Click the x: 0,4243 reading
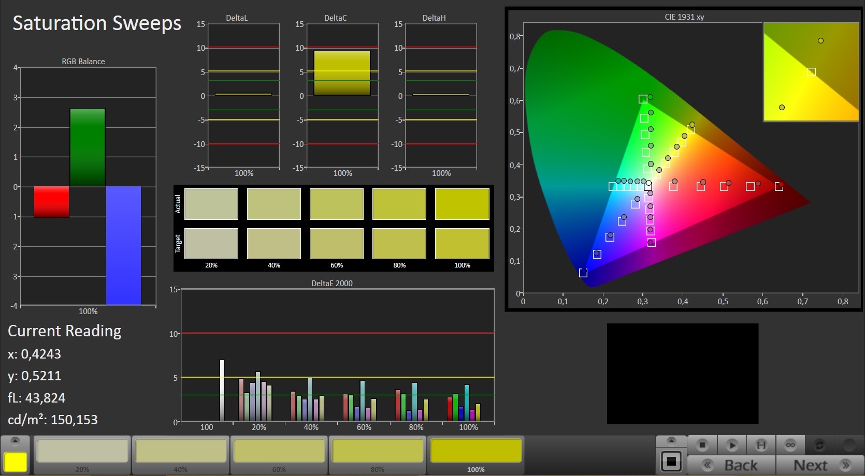Viewport: 865px width, 476px height. (34, 354)
